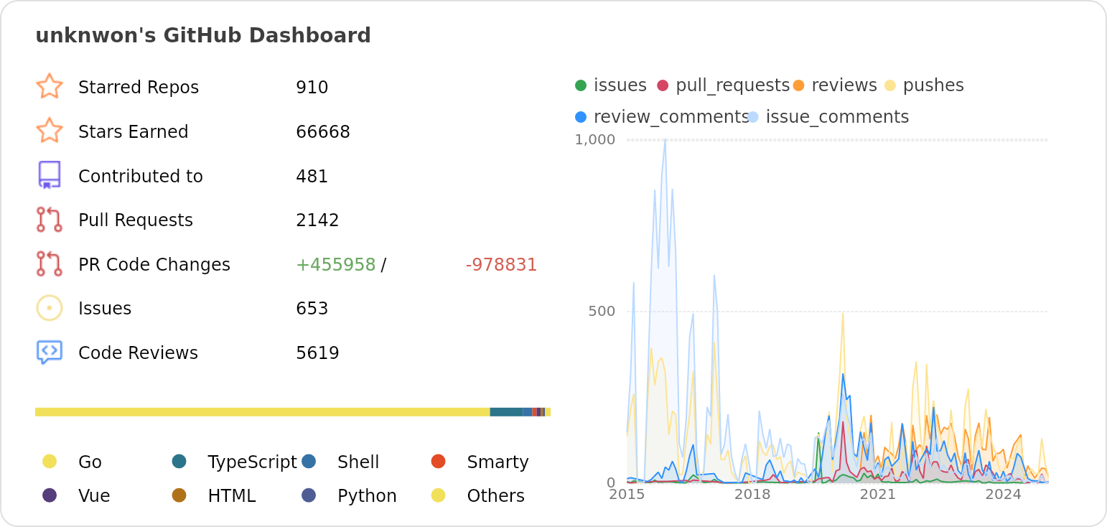Click the review_comments legend text
This screenshot has width=1107, height=527.
pos(672,117)
